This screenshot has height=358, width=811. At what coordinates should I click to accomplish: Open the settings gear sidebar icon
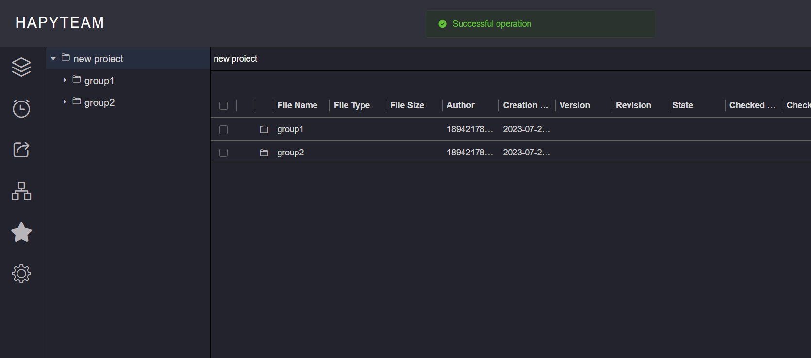[21, 273]
